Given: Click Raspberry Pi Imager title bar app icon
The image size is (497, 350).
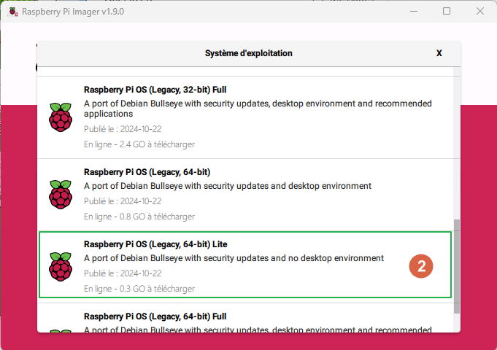Looking at the screenshot, I should [x=13, y=12].
